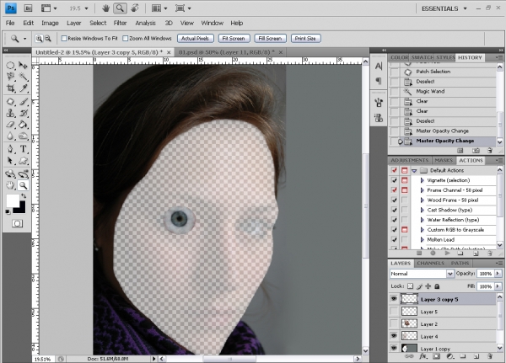The image size is (506, 363).
Task: Toggle Cast Shadow (type) action checkmark
Action: [x=395, y=210]
